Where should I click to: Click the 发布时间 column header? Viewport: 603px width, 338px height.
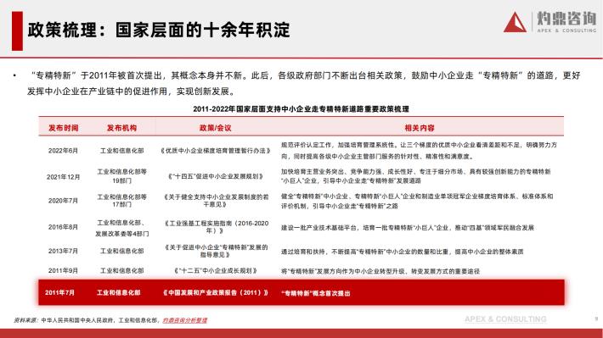pos(64,128)
